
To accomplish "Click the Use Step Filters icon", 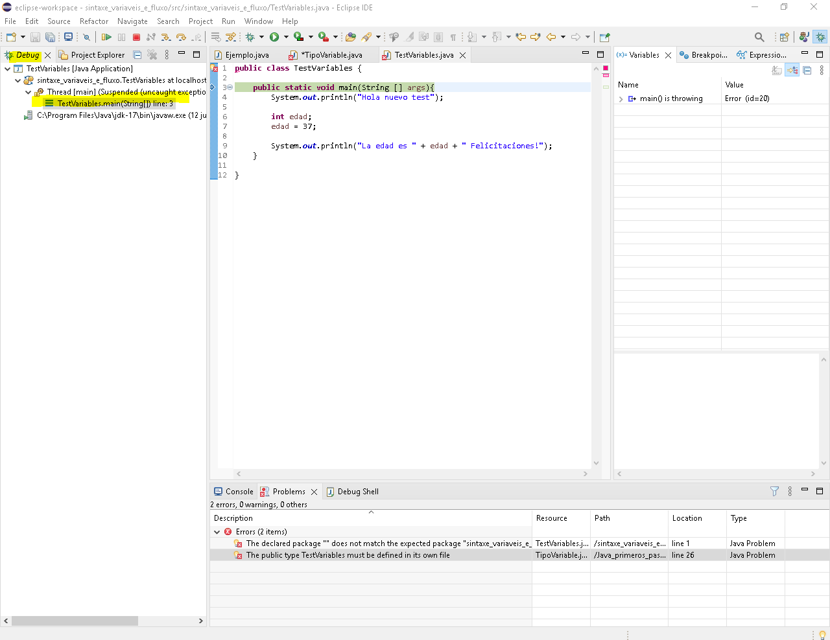I will pos(230,37).
